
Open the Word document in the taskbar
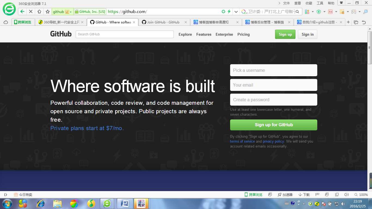pyautogui.click(x=125, y=203)
